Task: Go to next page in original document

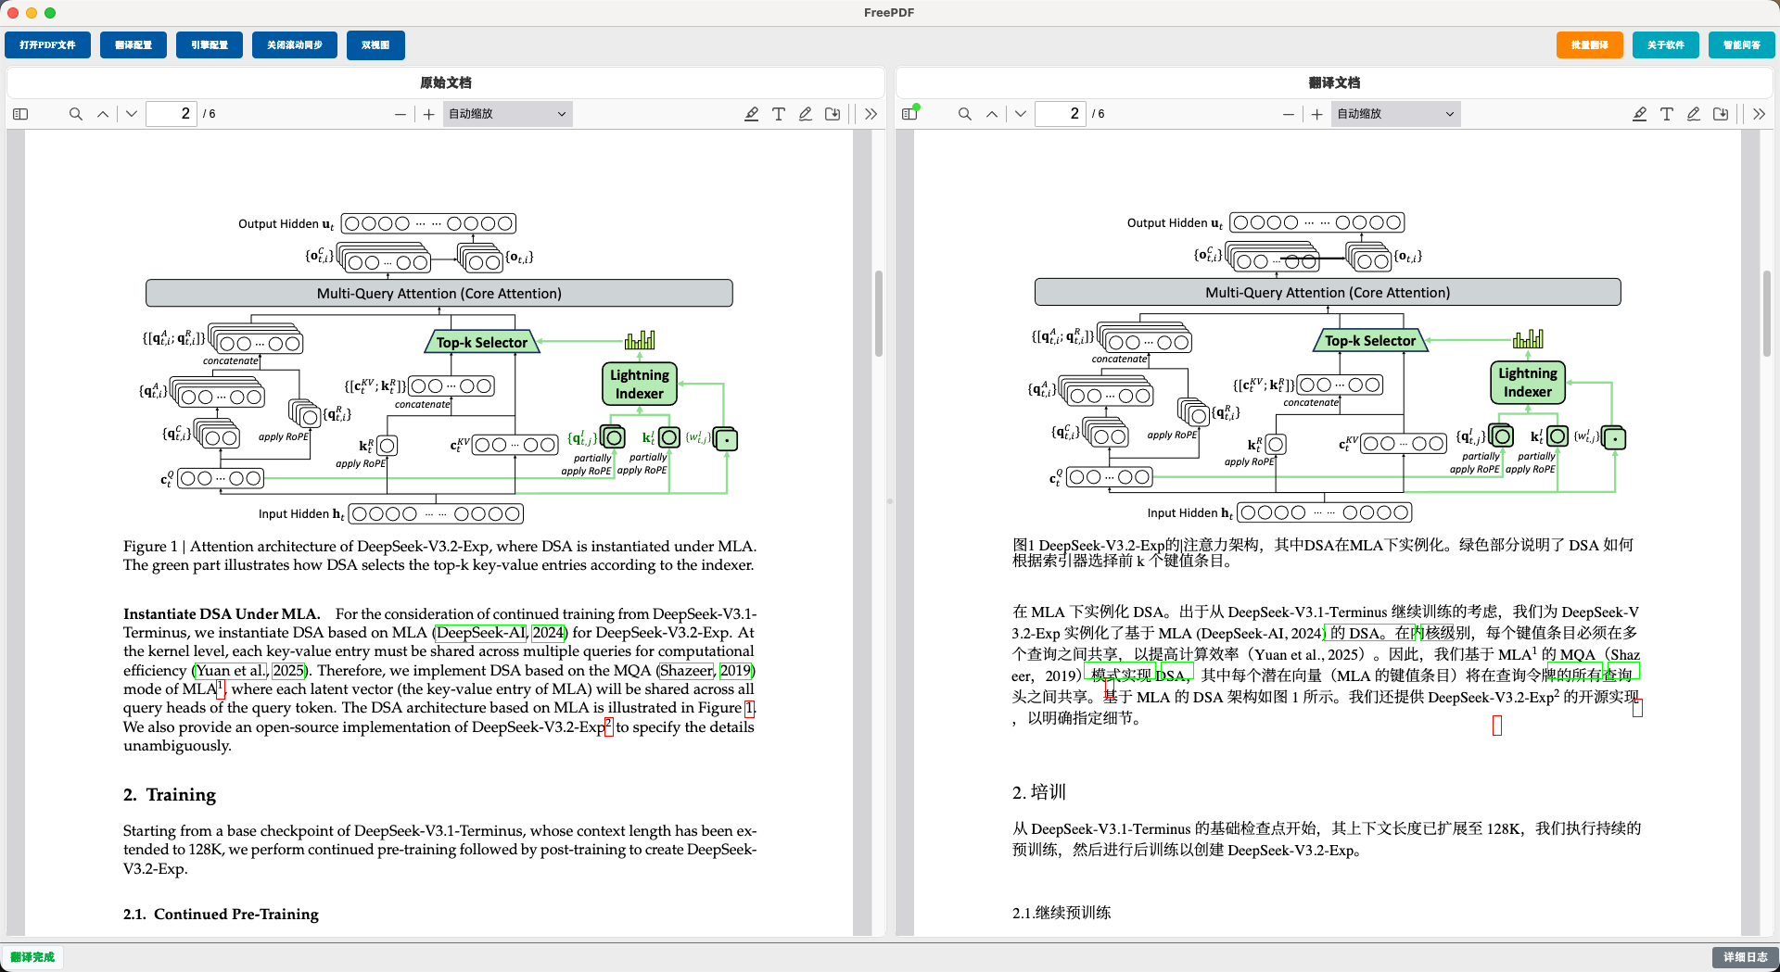Action: pos(132,114)
